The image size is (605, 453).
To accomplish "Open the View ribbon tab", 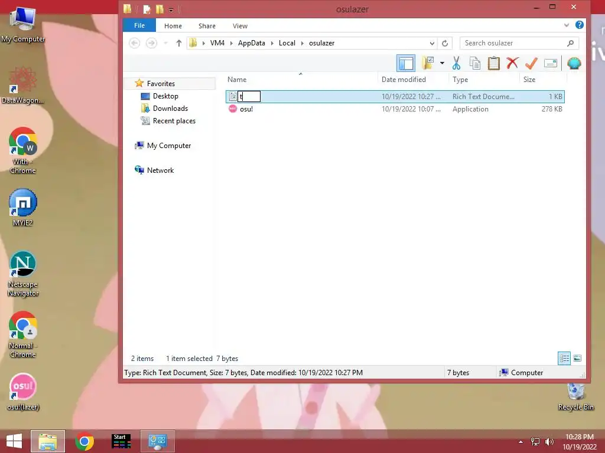I will pyautogui.click(x=240, y=26).
